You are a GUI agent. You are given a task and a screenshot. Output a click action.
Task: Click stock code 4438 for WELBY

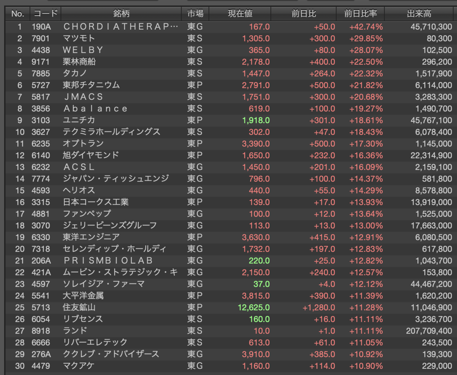click(41, 50)
